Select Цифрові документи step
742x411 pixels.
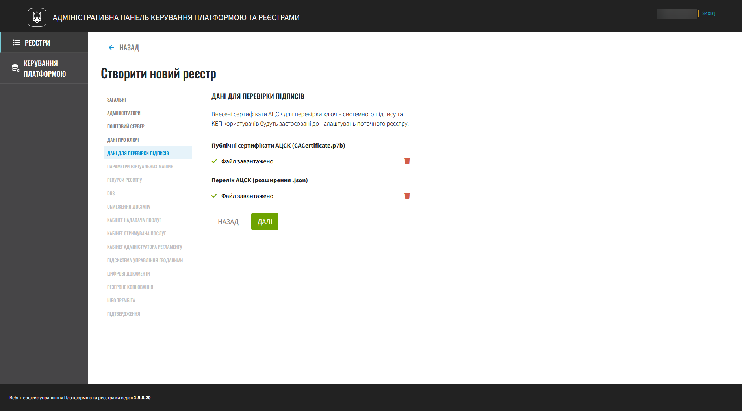tap(128, 274)
